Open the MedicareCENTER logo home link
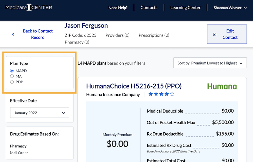253x162 pixels. pos(29,7)
